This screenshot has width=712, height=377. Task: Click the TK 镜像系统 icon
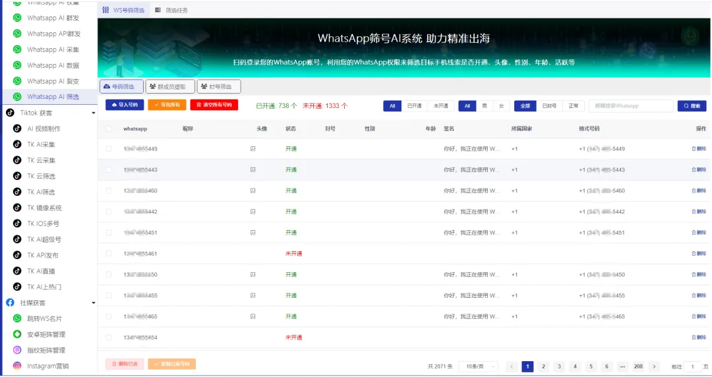[17, 208]
